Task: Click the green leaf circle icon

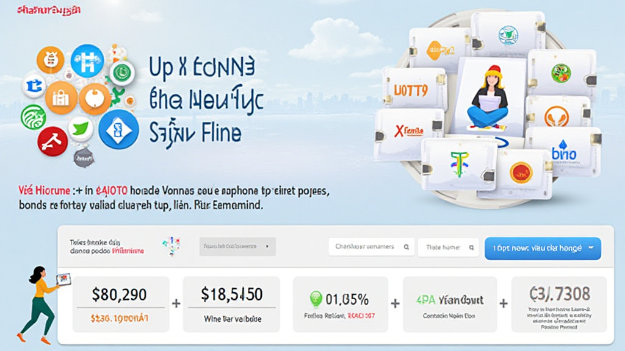Action: point(81,129)
